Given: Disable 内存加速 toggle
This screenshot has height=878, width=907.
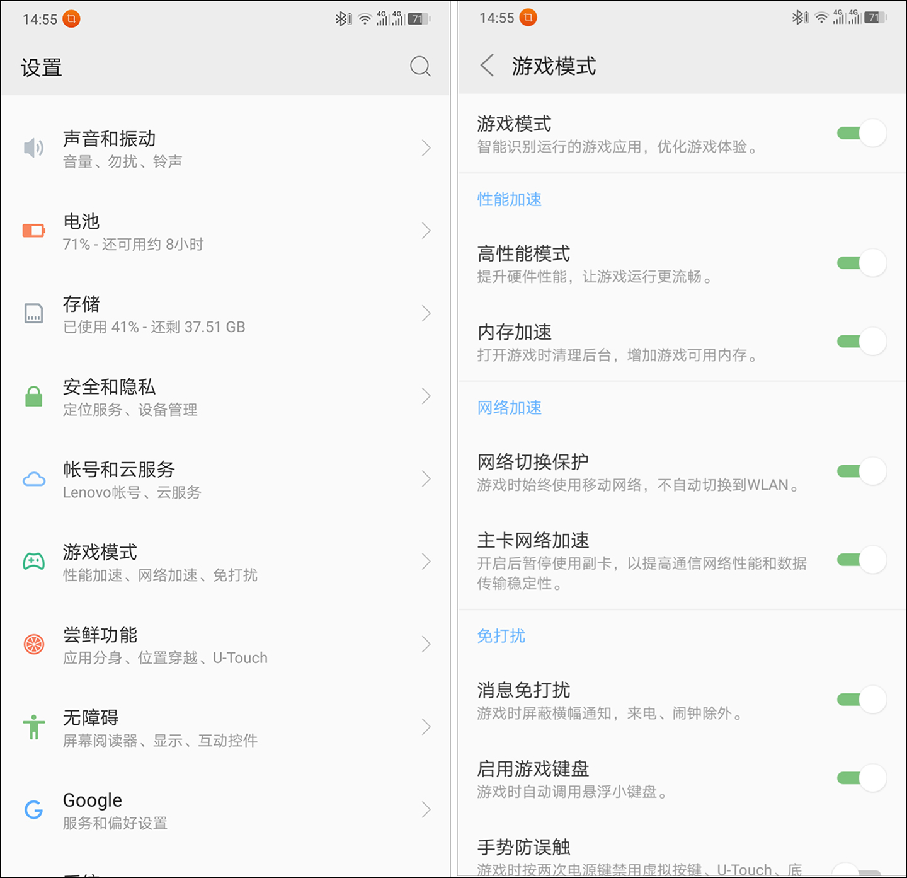Looking at the screenshot, I should click(862, 342).
